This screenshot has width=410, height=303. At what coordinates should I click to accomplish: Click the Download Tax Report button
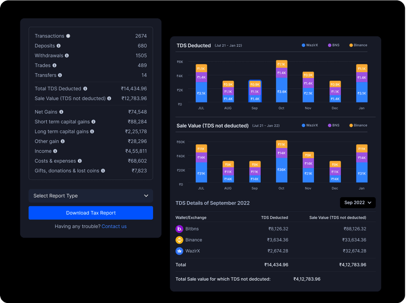[91, 213]
